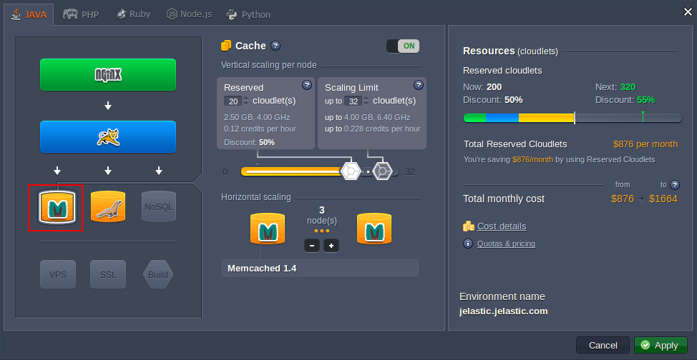
Task: Open help beside total cost range
Action: pos(675,185)
